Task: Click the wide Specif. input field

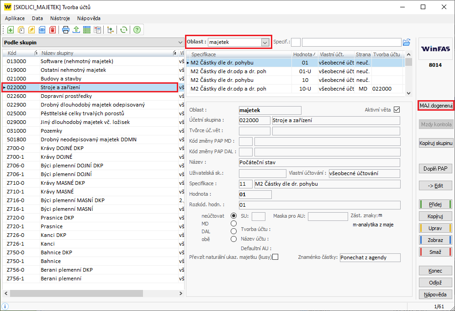Action: click(352, 43)
